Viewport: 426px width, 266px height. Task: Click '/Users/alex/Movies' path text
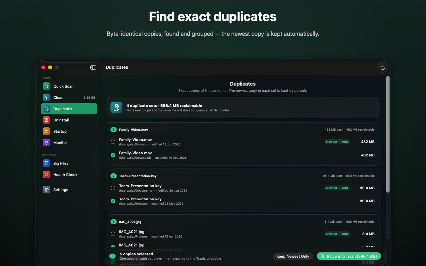pyautogui.click(x=132, y=145)
